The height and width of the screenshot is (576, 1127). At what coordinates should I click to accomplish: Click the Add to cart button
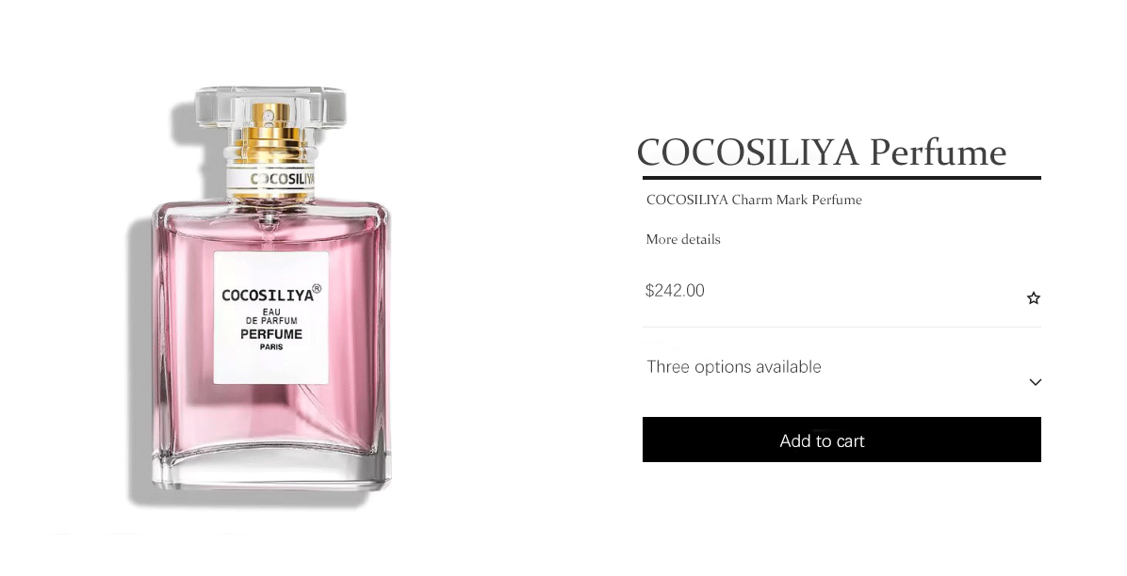(841, 440)
